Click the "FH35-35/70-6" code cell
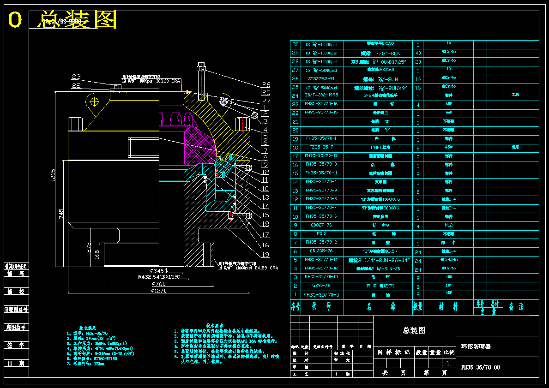The image size is (549, 388). click(x=321, y=216)
